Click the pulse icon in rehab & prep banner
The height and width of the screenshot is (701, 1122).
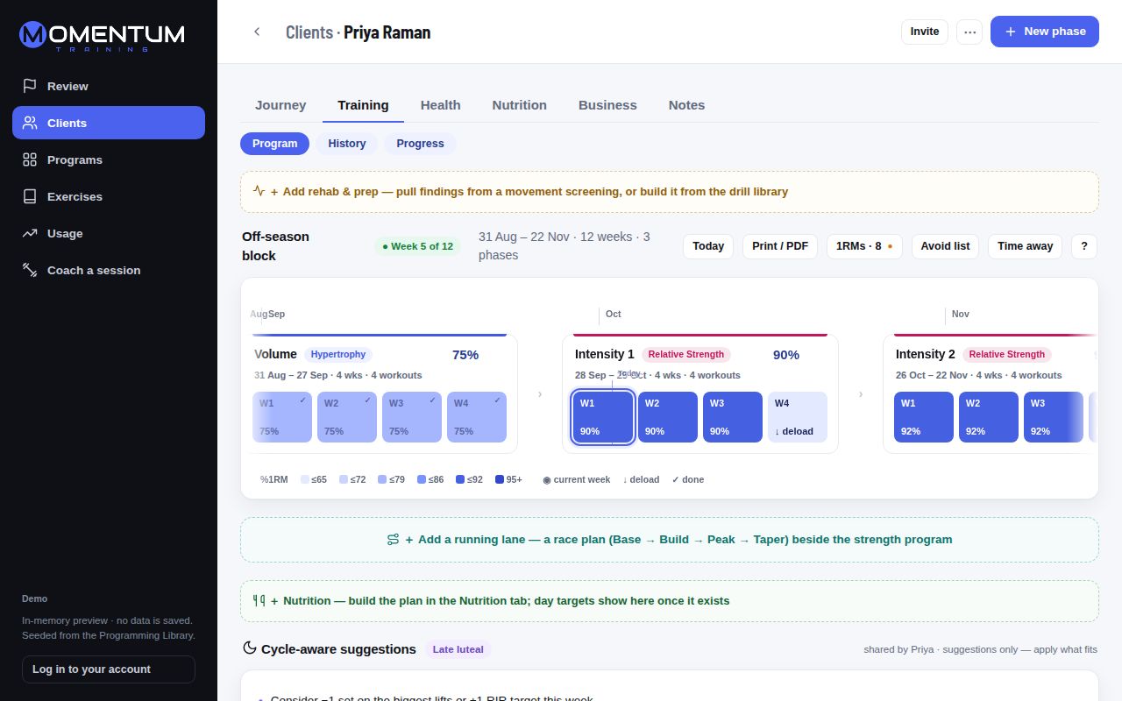point(259,191)
